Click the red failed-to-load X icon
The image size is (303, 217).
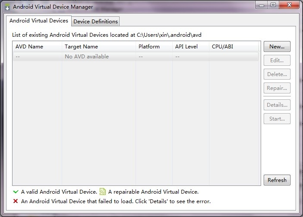tap(16, 201)
